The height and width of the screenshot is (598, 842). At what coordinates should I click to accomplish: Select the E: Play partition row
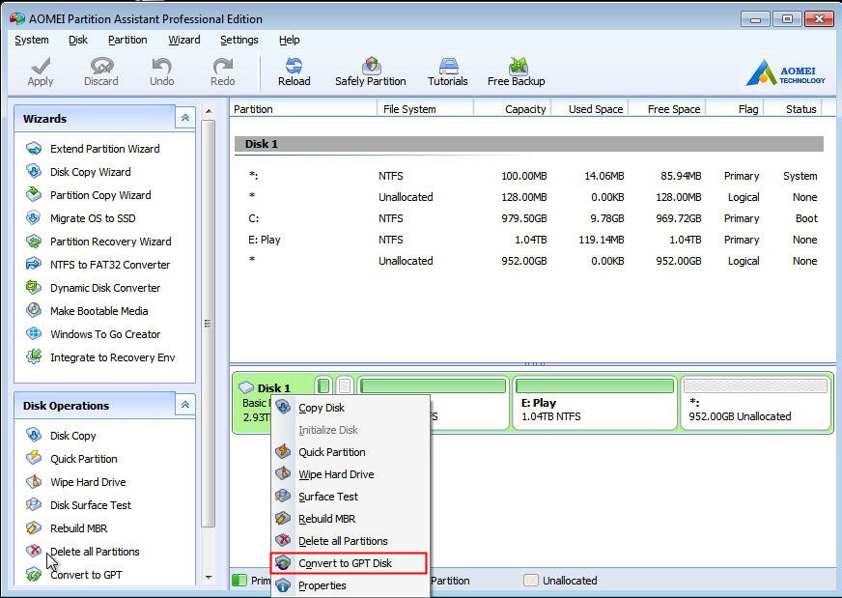(529, 240)
